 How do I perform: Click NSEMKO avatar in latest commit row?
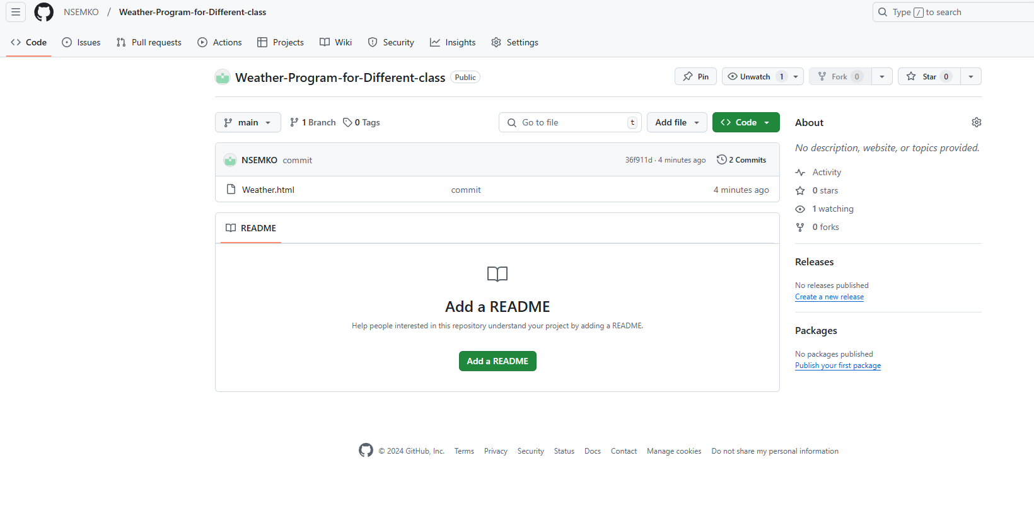point(230,160)
